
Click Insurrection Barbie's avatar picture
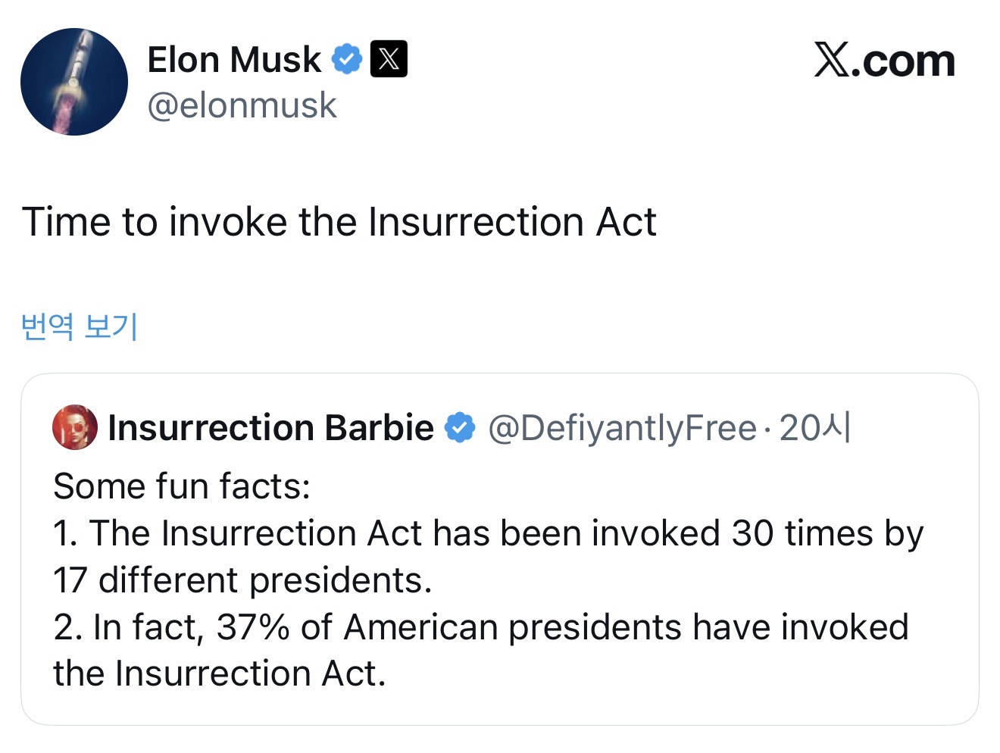(x=74, y=427)
